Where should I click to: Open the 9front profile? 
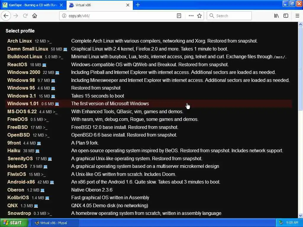coord(14,143)
